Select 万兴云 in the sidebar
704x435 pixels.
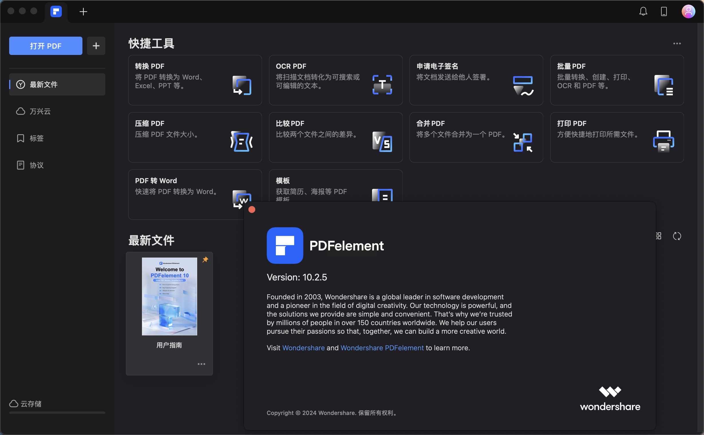pyautogui.click(x=40, y=111)
